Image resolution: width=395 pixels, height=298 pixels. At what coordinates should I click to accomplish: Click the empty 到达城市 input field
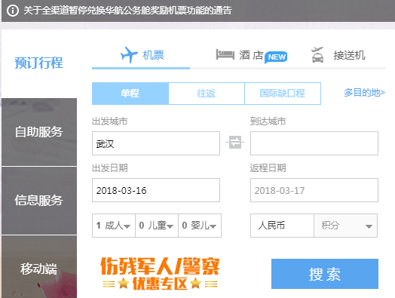[x=314, y=143]
